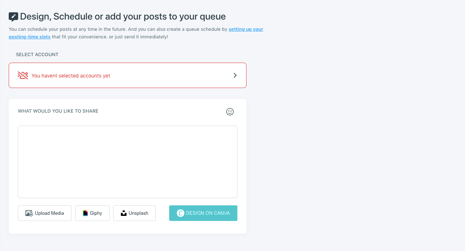Expand the account selector using the right chevron
This screenshot has height=251, width=465.
[235, 75]
